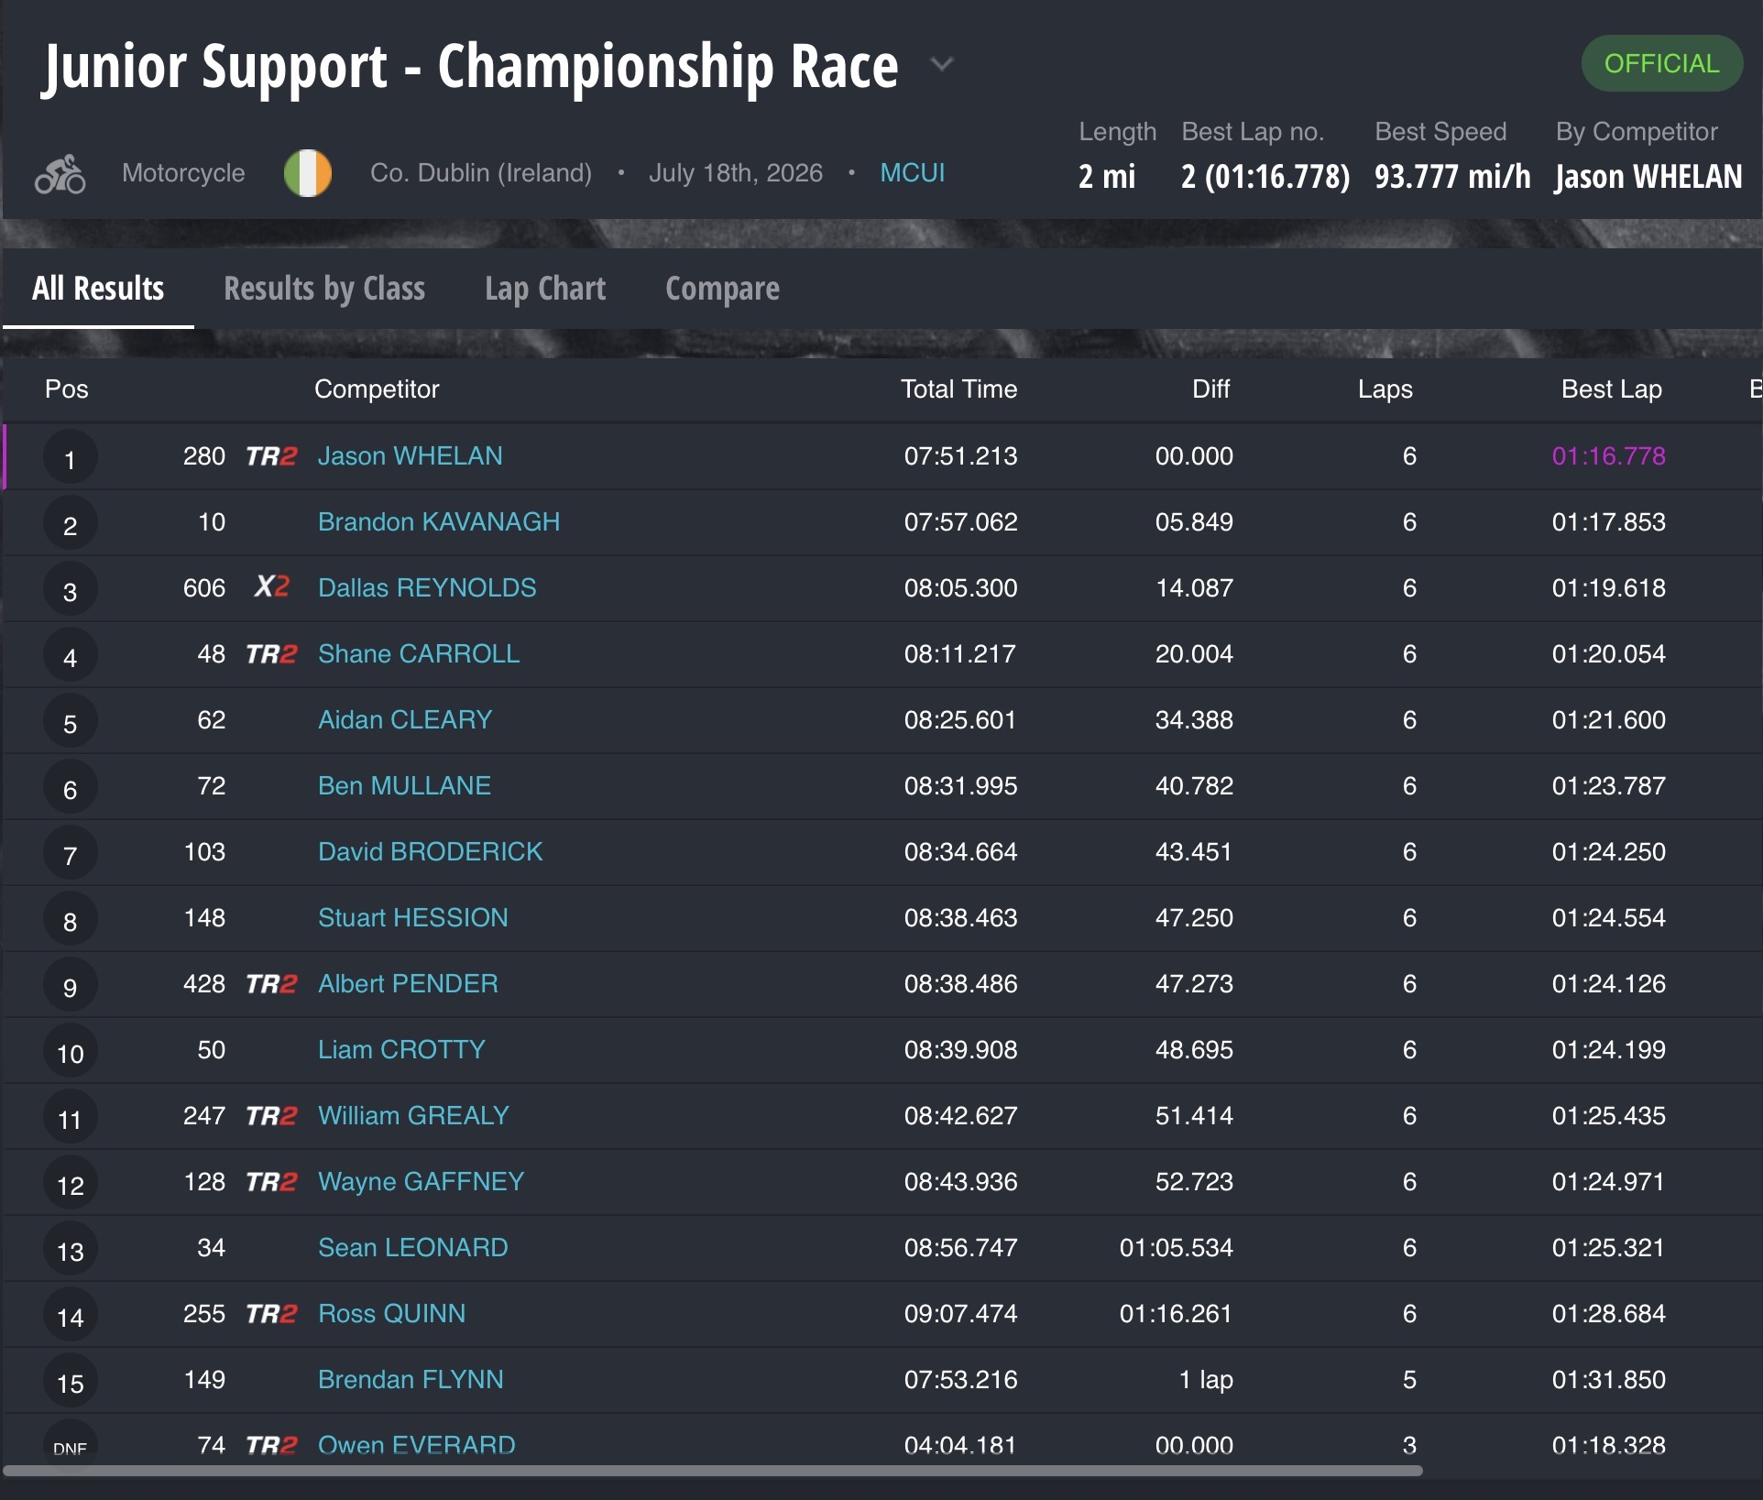This screenshot has width=1763, height=1500.
Task: Click the TR2 badge beside Shane CARROLL
Action: point(271,654)
